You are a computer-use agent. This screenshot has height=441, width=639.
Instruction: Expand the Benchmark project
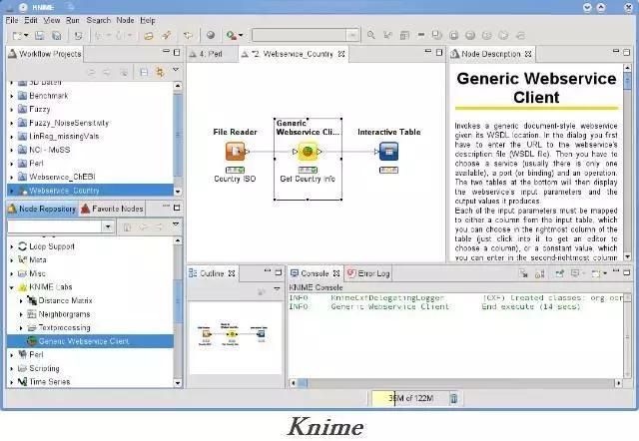click(x=11, y=96)
